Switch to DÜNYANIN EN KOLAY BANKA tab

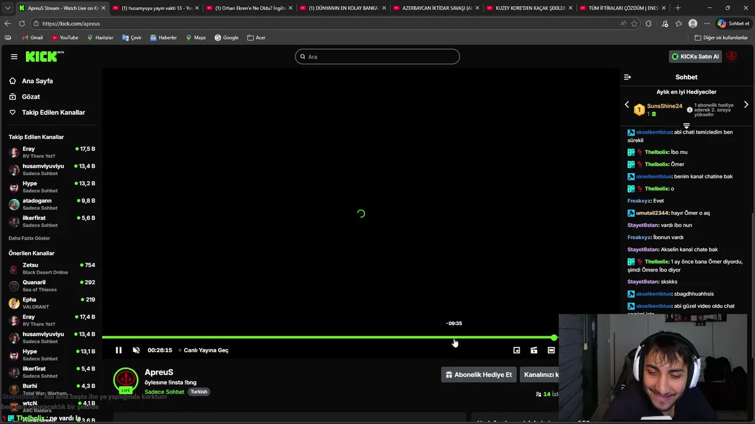click(x=343, y=8)
